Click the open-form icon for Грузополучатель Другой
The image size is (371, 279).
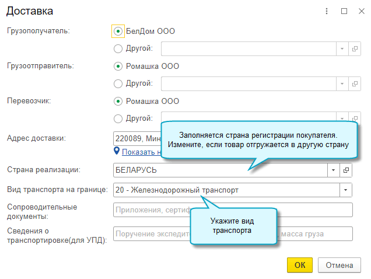coord(353,49)
